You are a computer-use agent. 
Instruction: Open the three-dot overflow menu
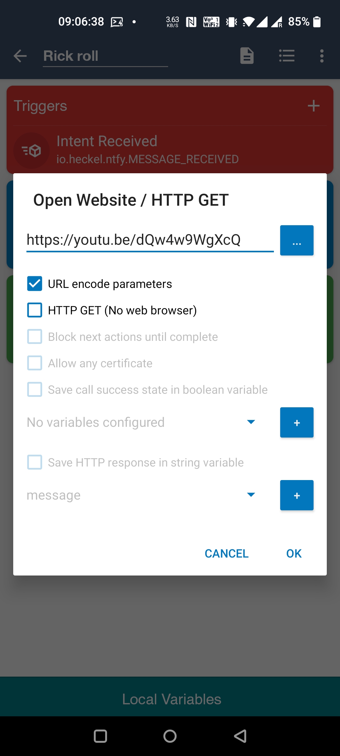pyautogui.click(x=321, y=56)
